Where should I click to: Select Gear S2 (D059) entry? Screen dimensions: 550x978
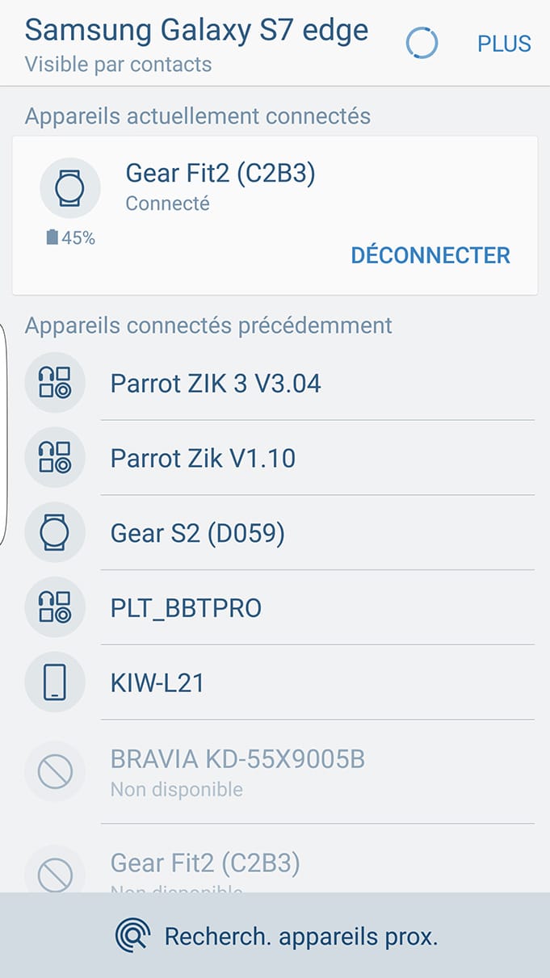198,533
